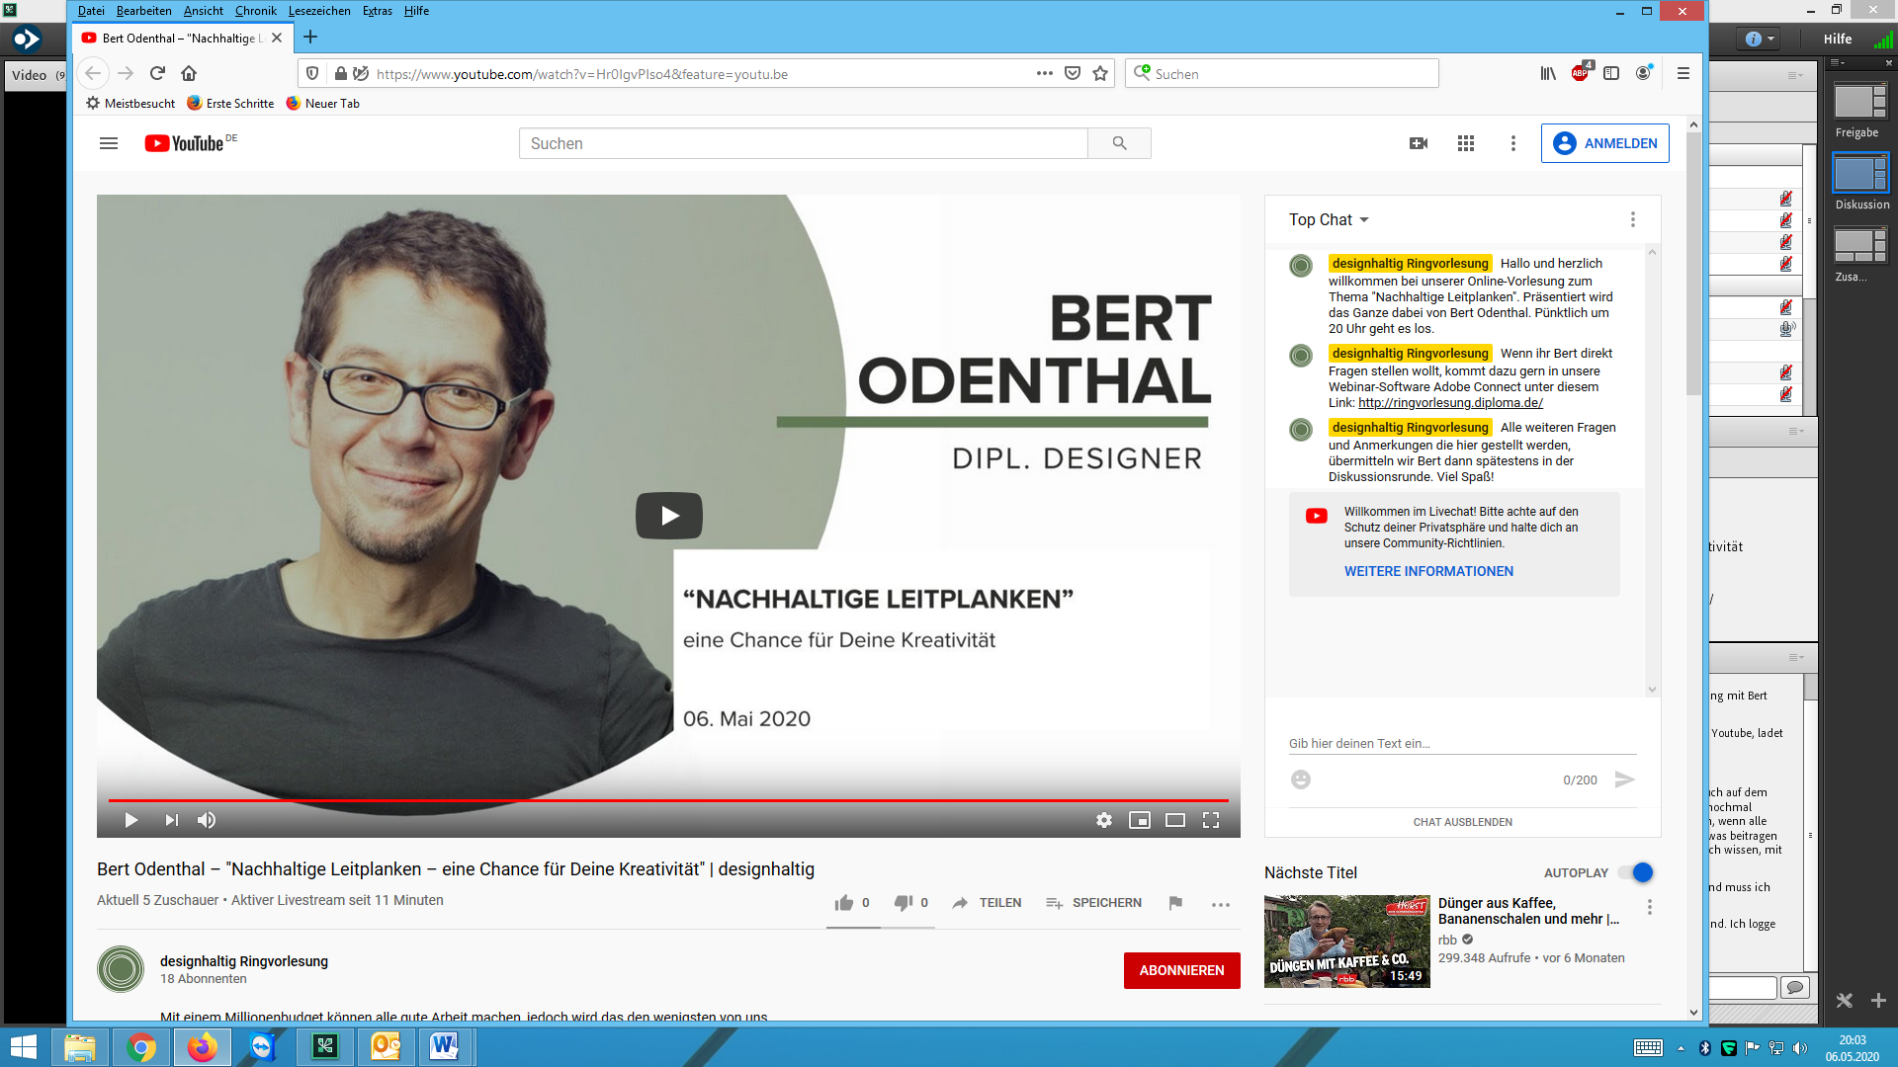Open designhaltig Ringvorlesung channel name
The image size is (1898, 1067).
click(x=244, y=961)
